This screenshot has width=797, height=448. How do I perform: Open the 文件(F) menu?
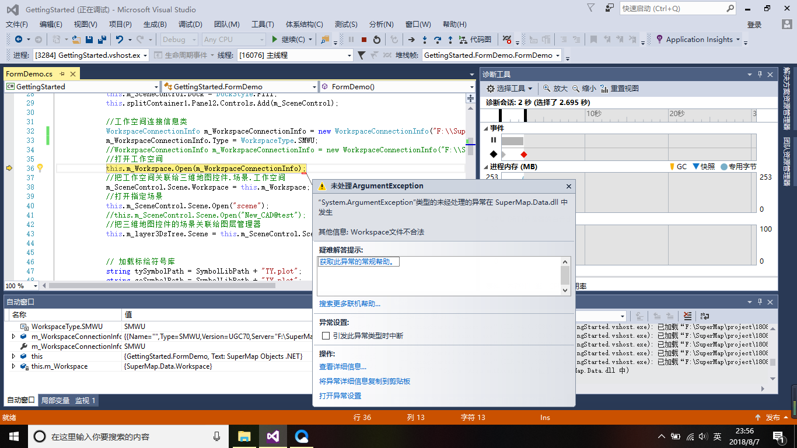17,24
